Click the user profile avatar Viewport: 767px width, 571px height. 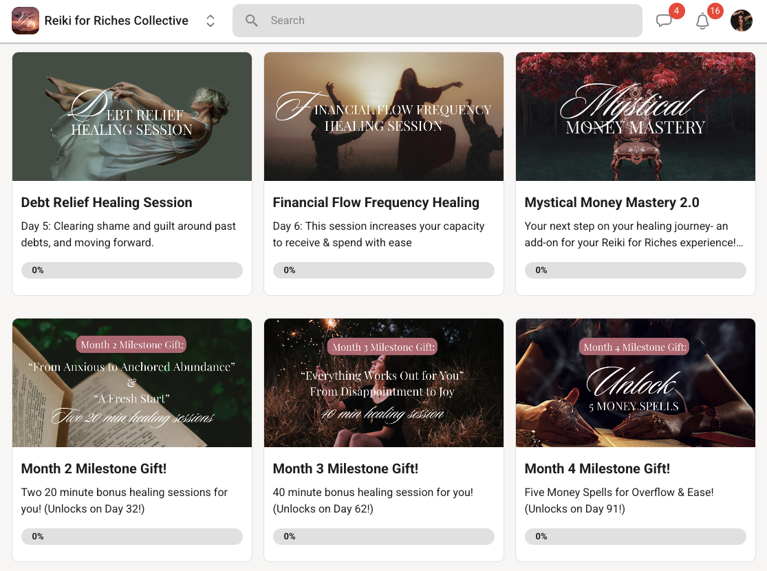[x=742, y=21]
